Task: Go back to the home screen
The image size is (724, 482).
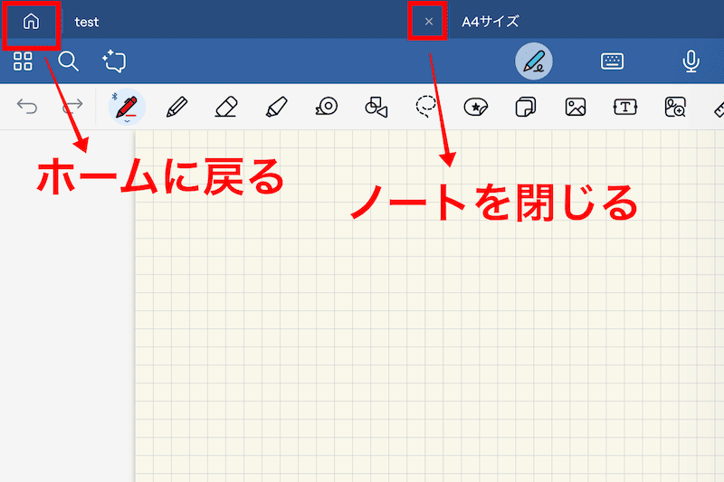Action: [32, 21]
